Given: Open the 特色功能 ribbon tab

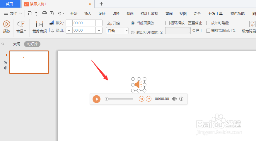Looking at the screenshot, I should click(x=238, y=13).
